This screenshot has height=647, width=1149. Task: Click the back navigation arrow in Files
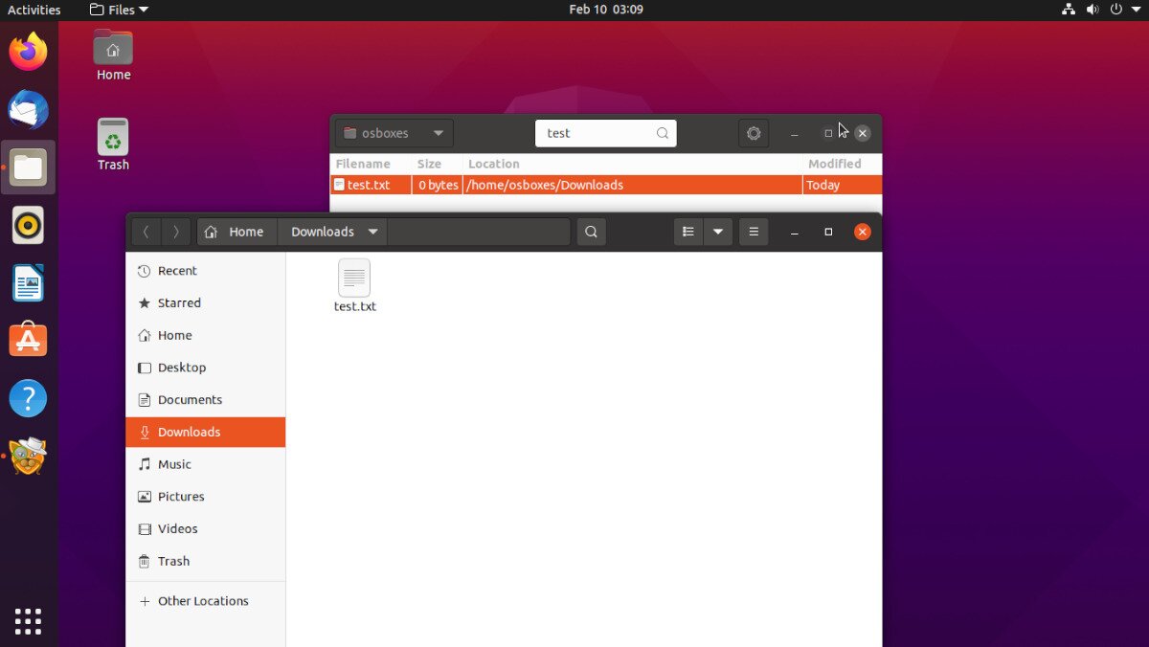click(146, 231)
